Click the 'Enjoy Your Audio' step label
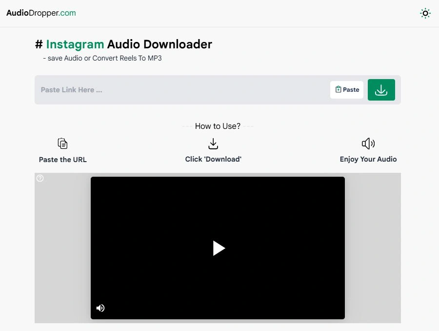 368,159
